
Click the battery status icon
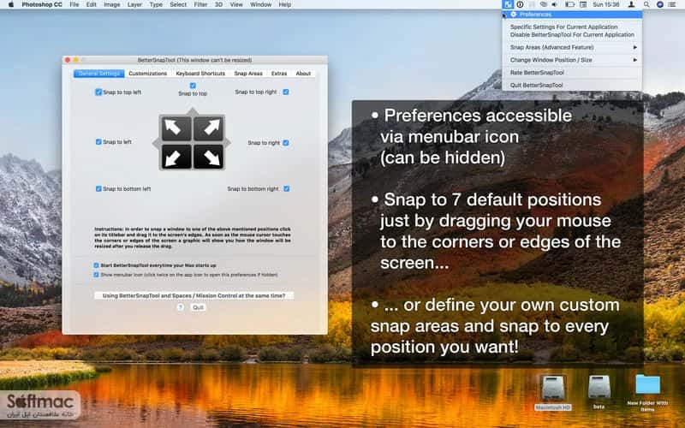[569, 4]
